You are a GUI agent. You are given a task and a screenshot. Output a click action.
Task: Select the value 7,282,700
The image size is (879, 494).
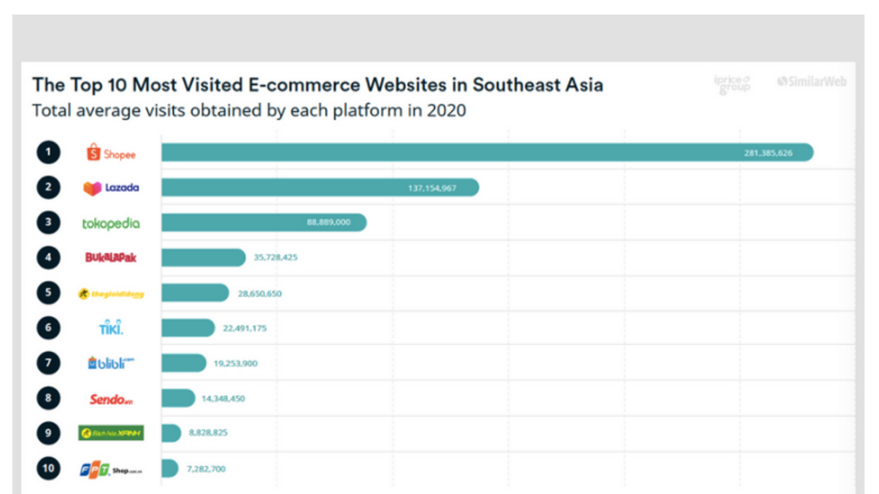tap(206, 469)
